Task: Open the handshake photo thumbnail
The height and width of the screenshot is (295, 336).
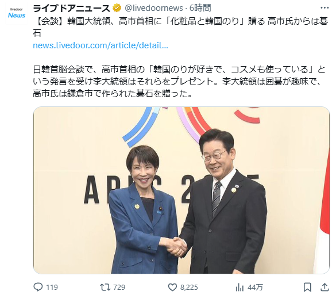Action: [181, 190]
